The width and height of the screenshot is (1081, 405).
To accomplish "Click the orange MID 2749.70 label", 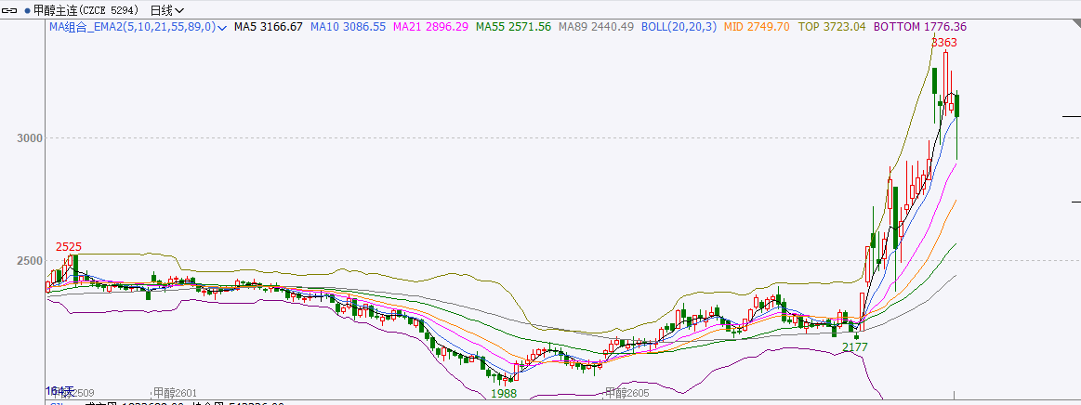I will click(757, 28).
